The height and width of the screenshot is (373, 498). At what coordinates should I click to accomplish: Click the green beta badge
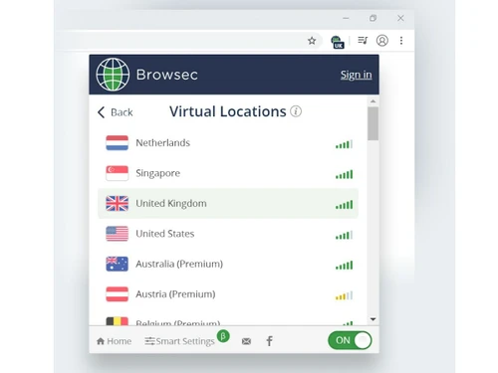pos(223,336)
